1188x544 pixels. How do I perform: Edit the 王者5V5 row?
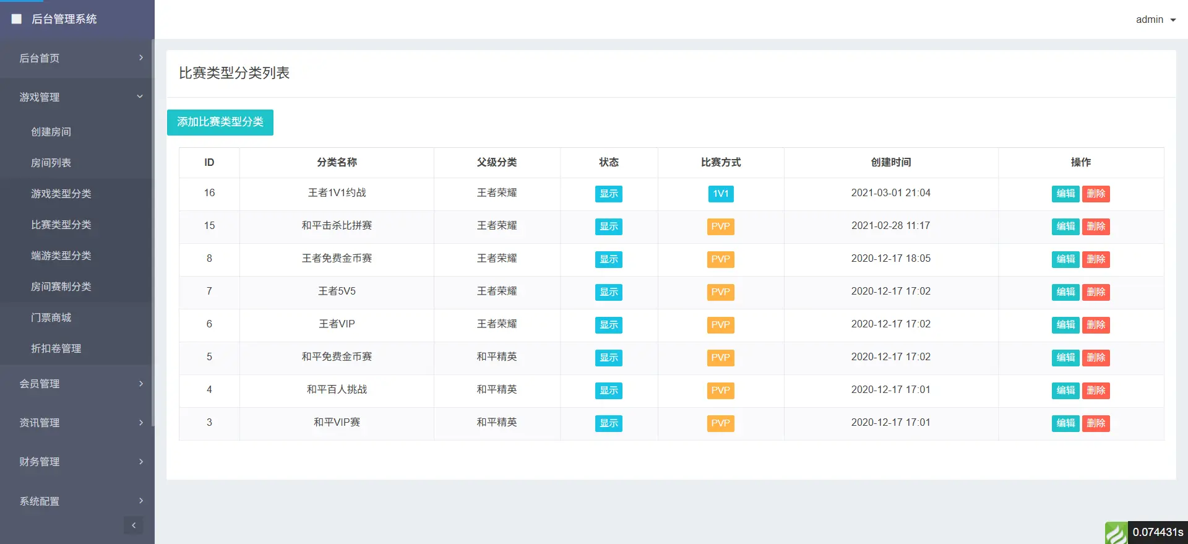pyautogui.click(x=1065, y=292)
